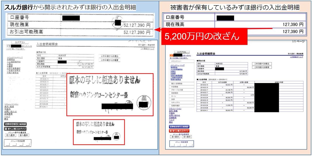Select 各種手続き menu in right window
The image size is (312, 156).
(x=182, y=105)
